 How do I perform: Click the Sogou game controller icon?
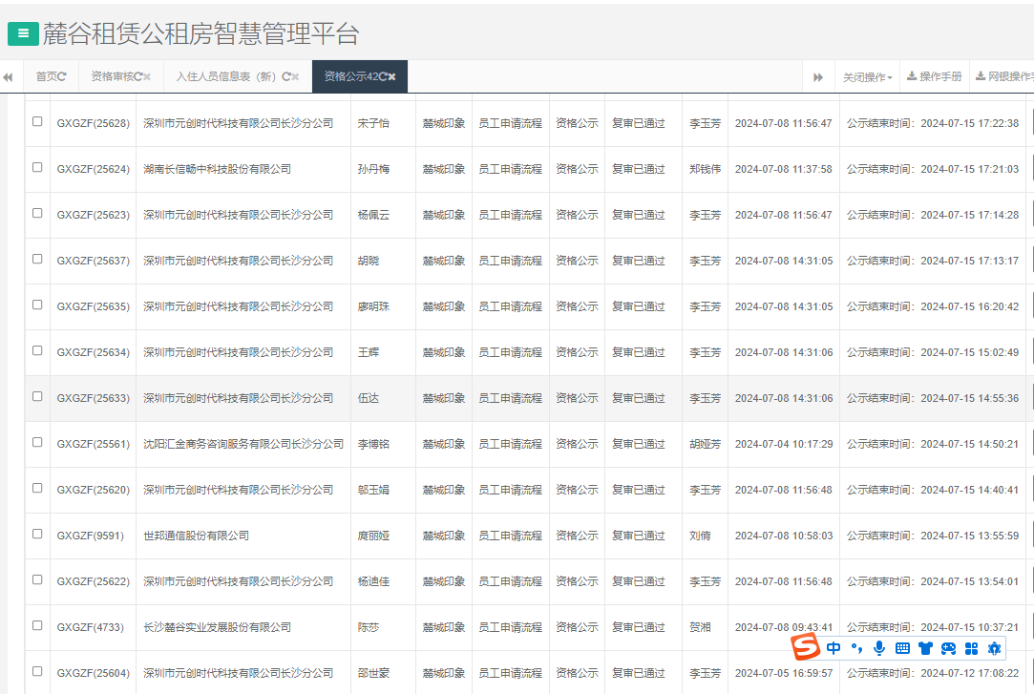(x=948, y=647)
